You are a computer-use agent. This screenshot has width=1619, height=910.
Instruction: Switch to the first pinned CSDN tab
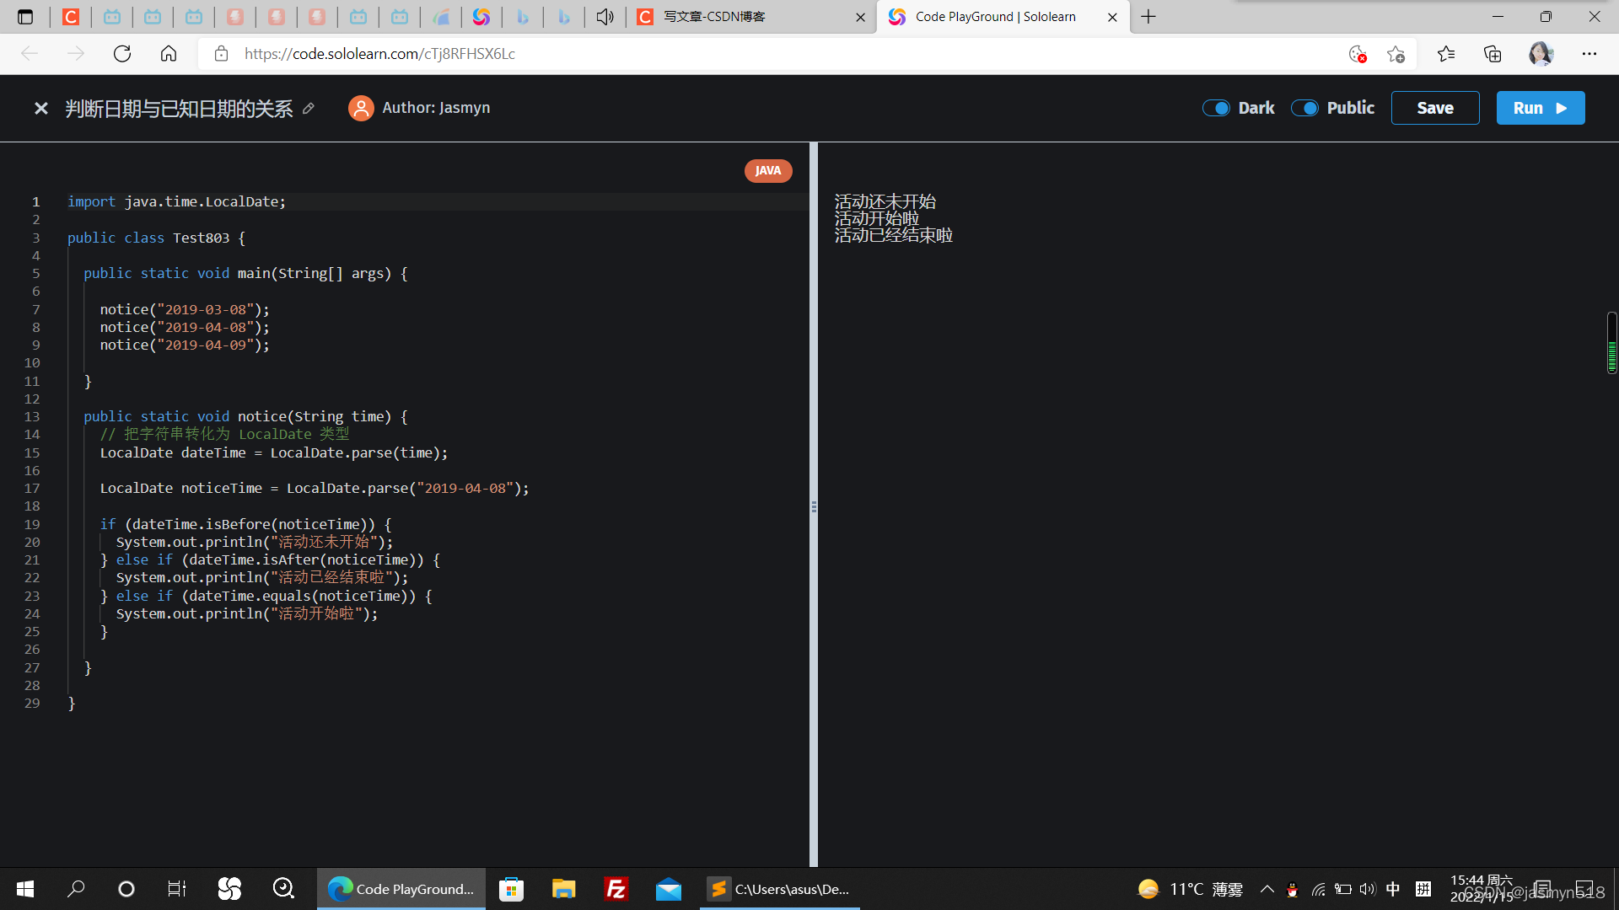[x=71, y=17]
